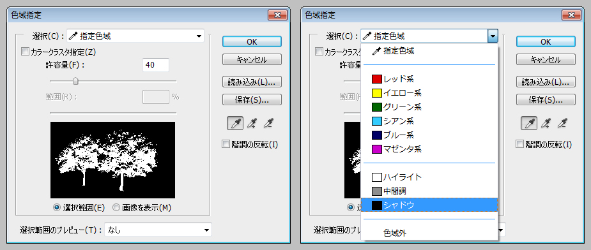Image resolution: width=591 pixels, height=250 pixels.
Task: Choose 色域外 from the dropdown list
Action: click(429, 233)
